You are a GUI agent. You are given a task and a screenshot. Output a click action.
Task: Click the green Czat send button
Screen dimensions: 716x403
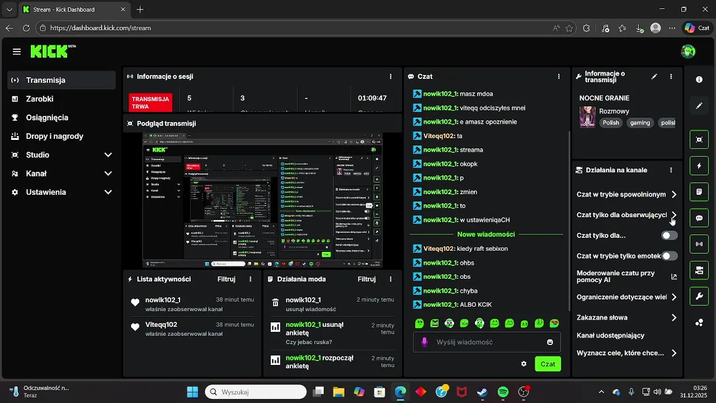tap(548, 364)
